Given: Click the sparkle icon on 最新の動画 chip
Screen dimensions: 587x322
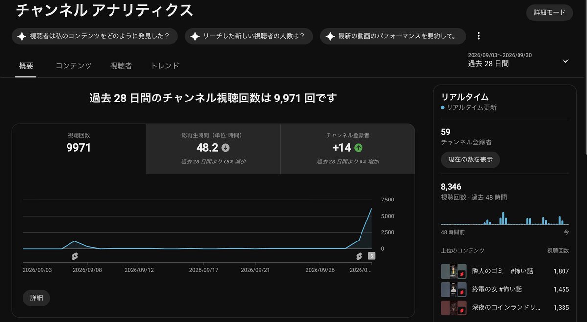Looking at the screenshot, I should point(330,36).
